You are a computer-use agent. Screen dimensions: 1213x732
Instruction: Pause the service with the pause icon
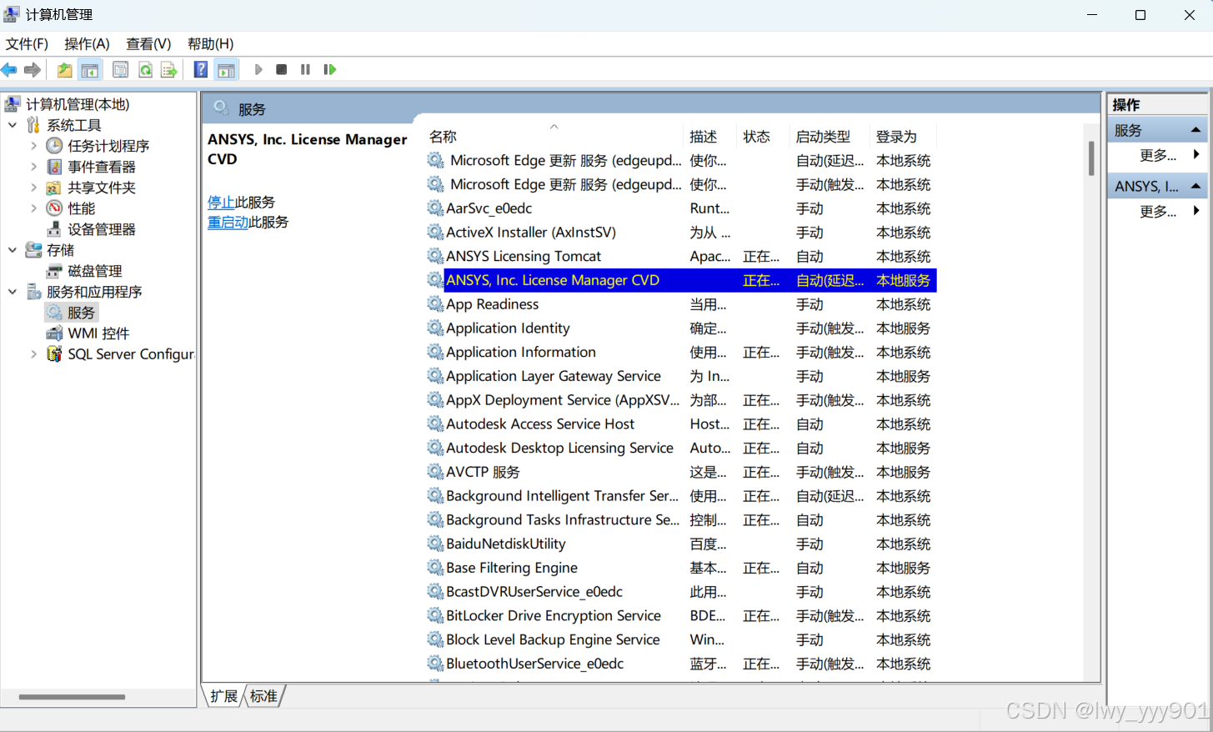click(306, 70)
